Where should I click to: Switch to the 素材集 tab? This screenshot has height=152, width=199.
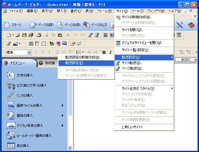[x=47, y=63]
